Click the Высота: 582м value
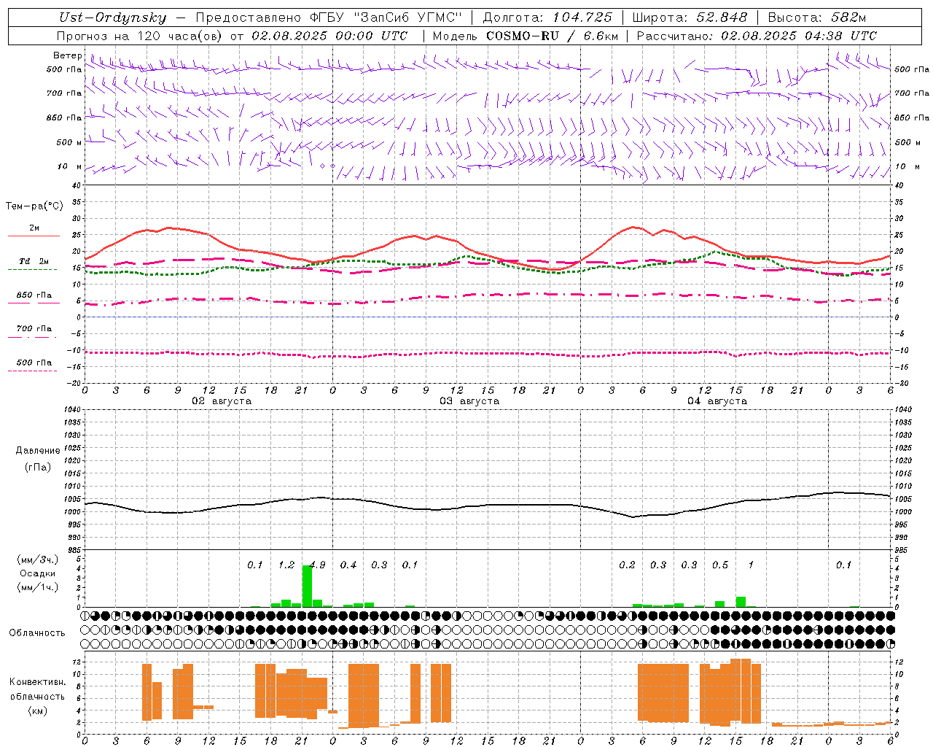Viewport: 933px width, 747px height. tap(817, 18)
